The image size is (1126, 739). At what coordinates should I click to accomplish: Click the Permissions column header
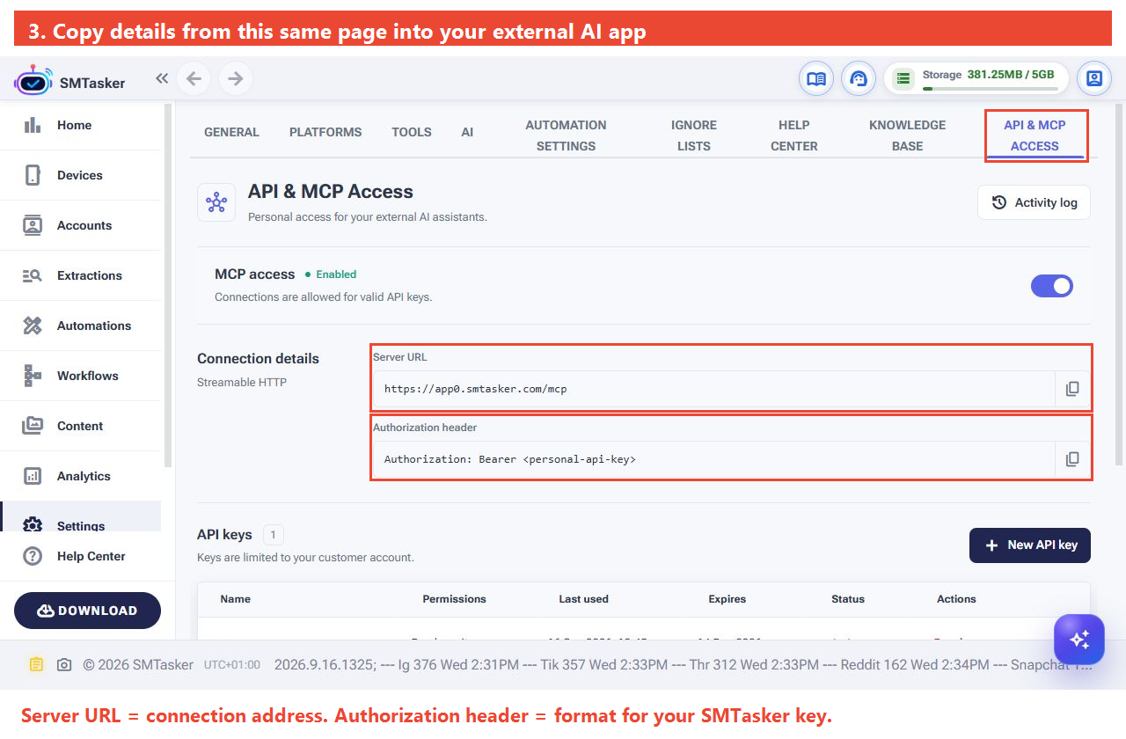tap(454, 599)
